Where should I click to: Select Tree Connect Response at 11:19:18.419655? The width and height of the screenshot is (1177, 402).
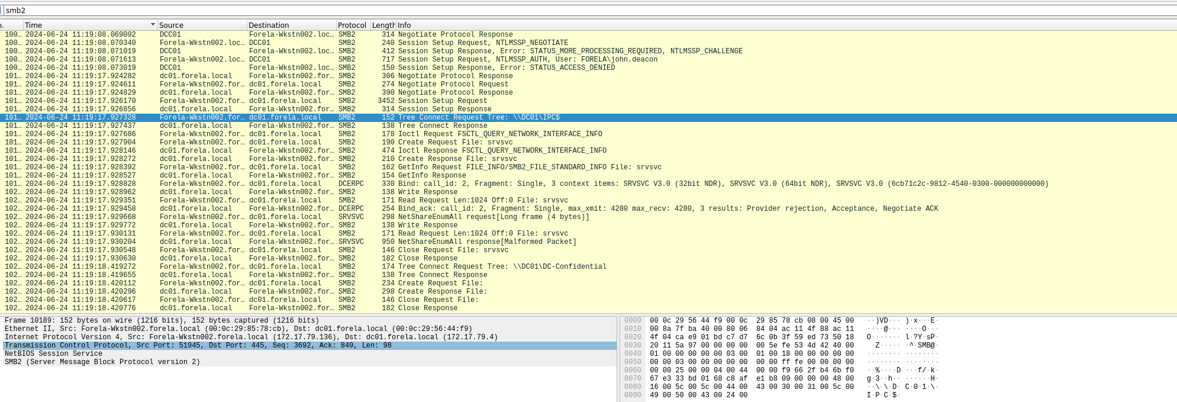(x=588, y=275)
